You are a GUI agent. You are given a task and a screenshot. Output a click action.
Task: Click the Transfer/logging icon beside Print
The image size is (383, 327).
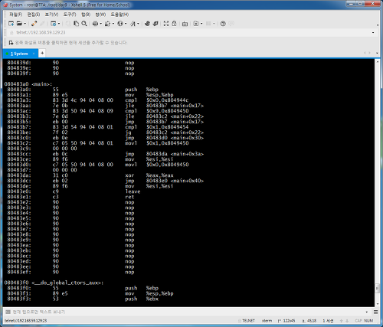107,24
